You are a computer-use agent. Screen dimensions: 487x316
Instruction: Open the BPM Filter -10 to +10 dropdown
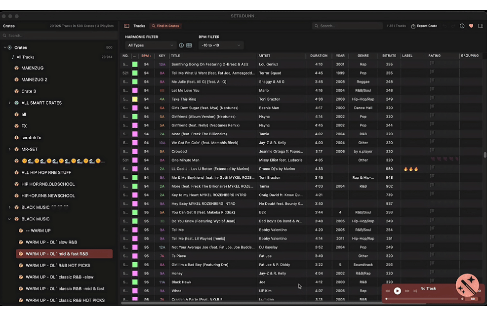point(221,45)
